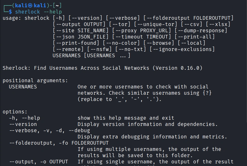This screenshot has height=166, width=247.
Task: Click the '-h, --help' option entry
Action: [x=24, y=118]
